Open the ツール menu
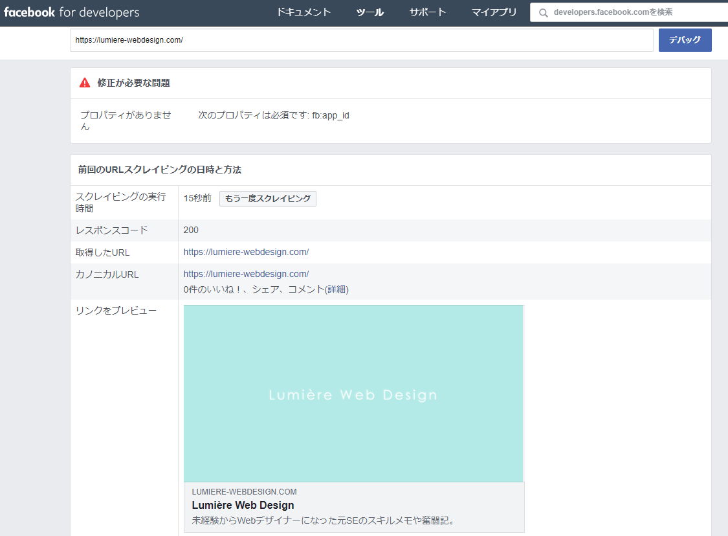Image resolution: width=728 pixels, height=536 pixels. tap(370, 12)
